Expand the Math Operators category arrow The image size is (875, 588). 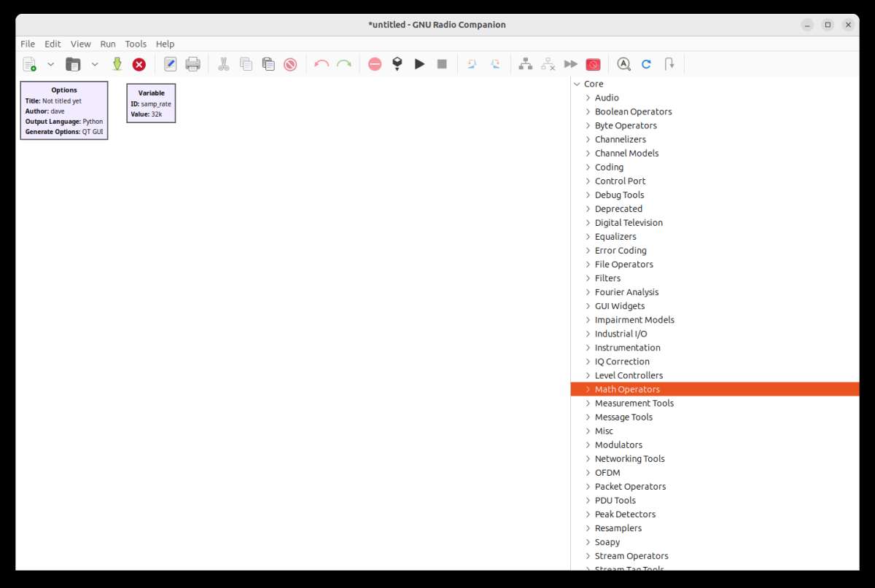pos(588,389)
